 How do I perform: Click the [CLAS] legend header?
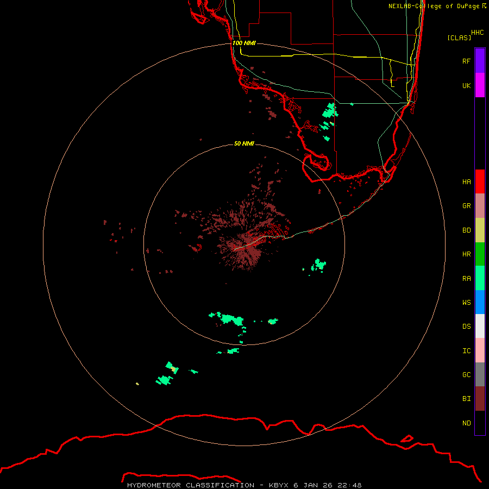459,37
